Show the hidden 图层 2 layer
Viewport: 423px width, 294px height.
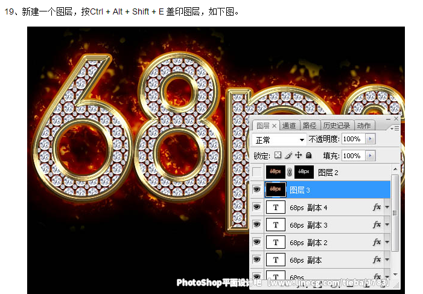coord(257,172)
